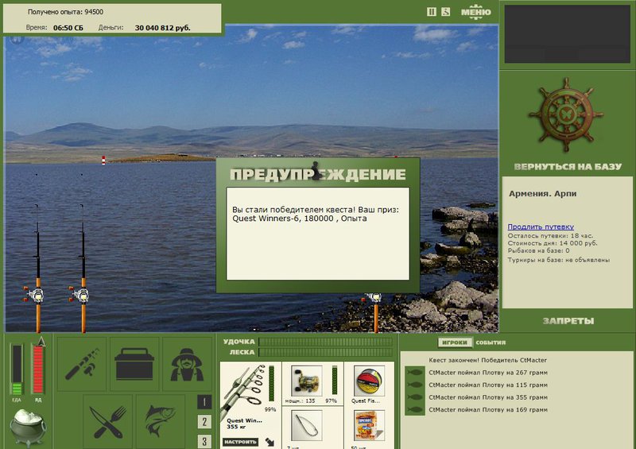Click 'Турниры на базе: не объявлены'
Image resolution: width=636 pixels, height=449 pixels.
(x=559, y=260)
